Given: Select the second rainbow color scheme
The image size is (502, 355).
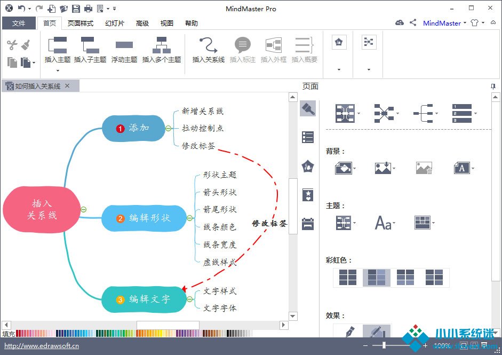Looking at the screenshot, I should click(x=376, y=278).
